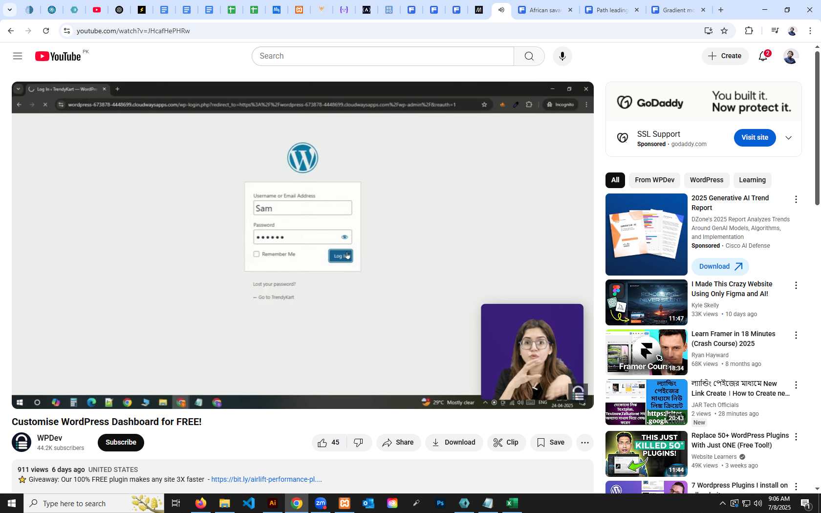
Task: Open Windows Start menu
Action: (x=12, y=503)
